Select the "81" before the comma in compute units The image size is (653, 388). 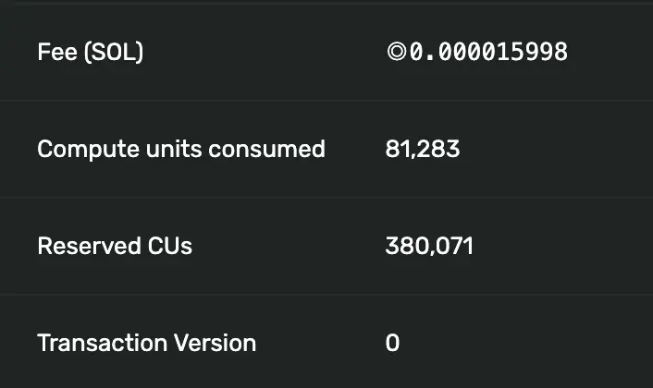click(x=398, y=149)
